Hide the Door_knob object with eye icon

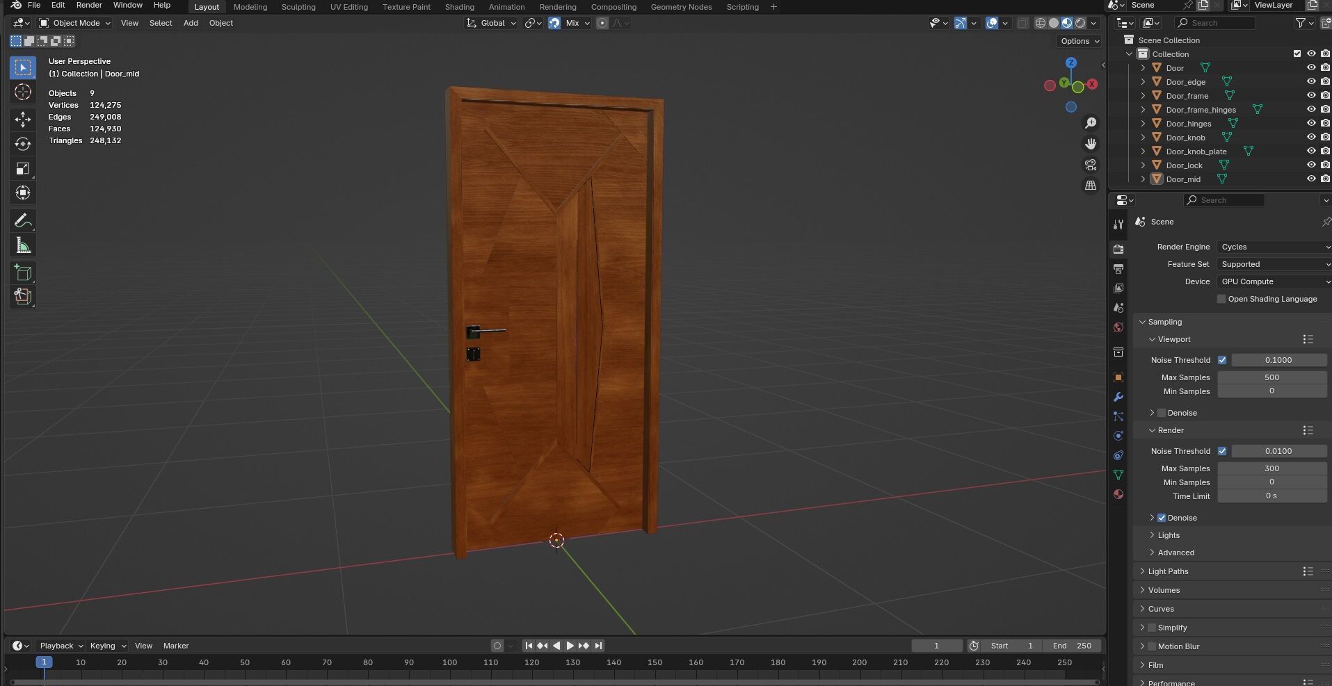point(1311,137)
